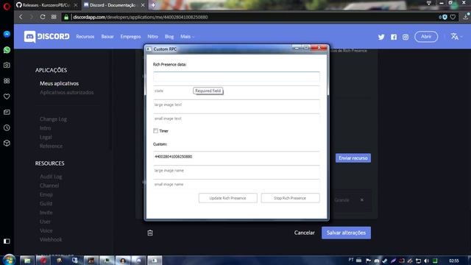
Task: Open a new browser tab
Action: (x=153, y=5)
